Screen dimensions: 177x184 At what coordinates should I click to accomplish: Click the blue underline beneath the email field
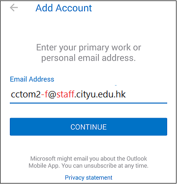(x=88, y=103)
